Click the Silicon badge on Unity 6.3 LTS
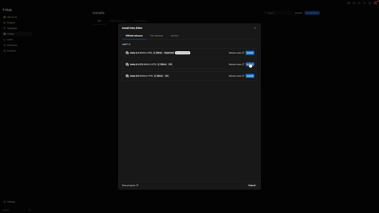Image resolution: width=379 pixels, height=213 pixels. point(162,64)
